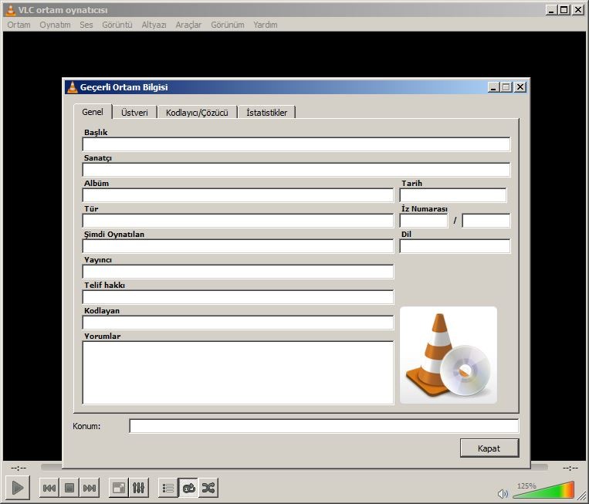Minimize the Geçerli Ortam Bilgisi dialog
589x504 pixels.
[494, 87]
